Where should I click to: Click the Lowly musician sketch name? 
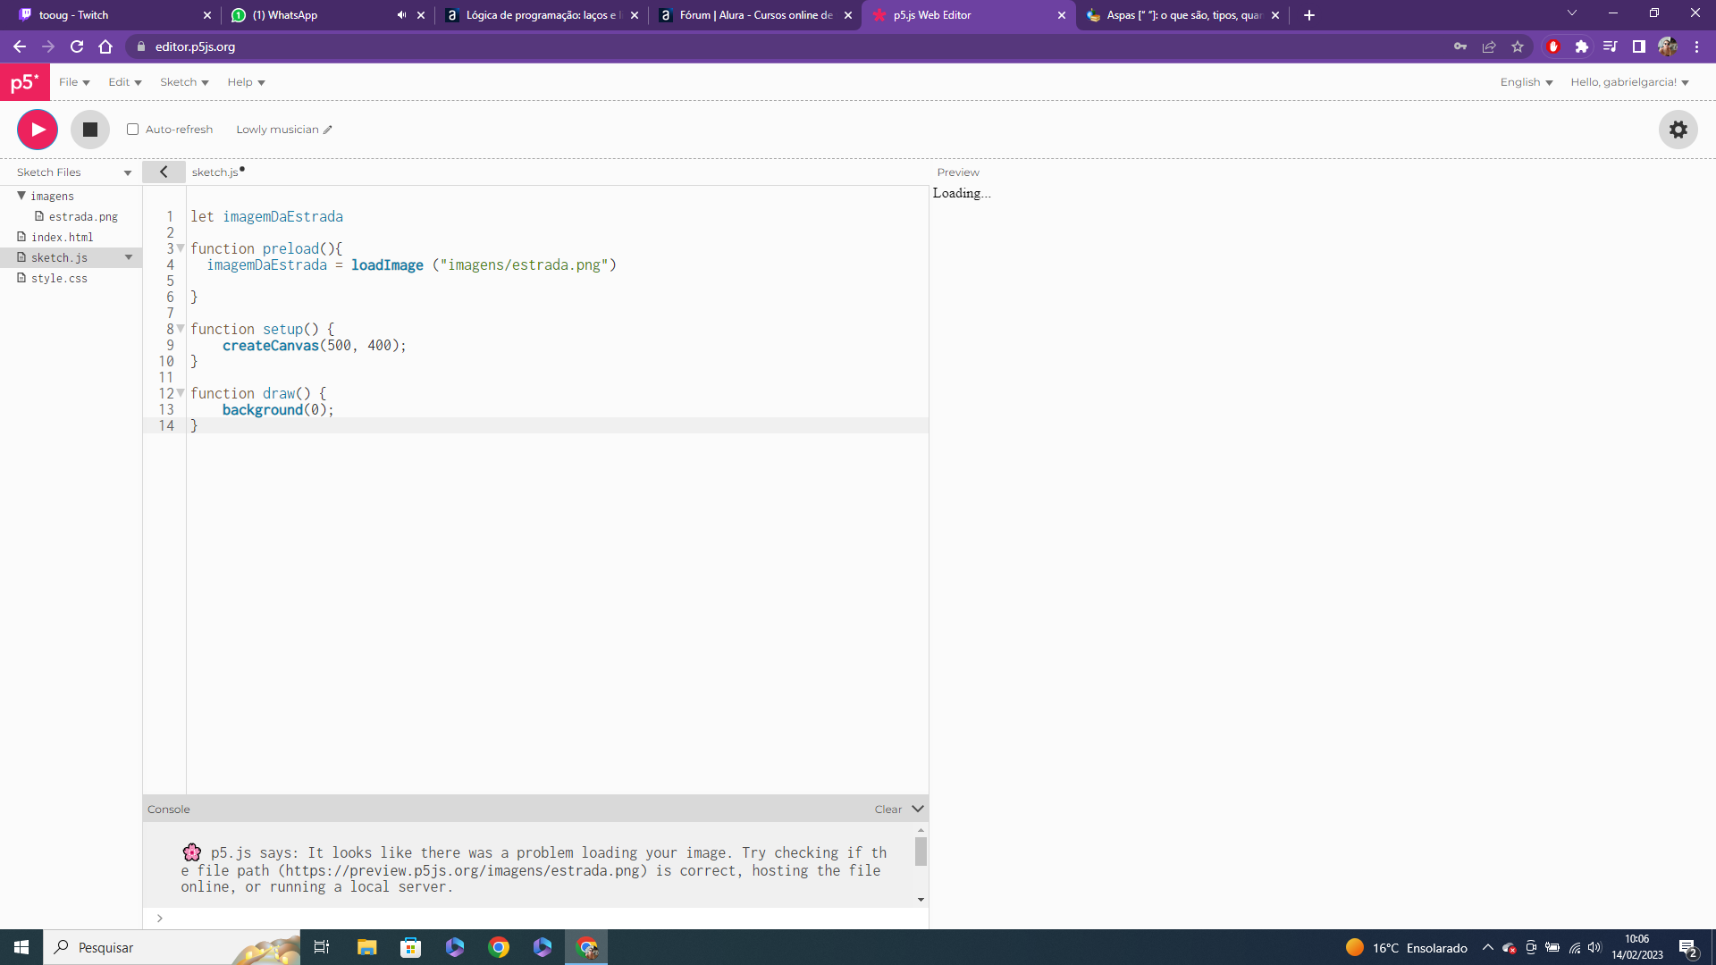coord(277,130)
